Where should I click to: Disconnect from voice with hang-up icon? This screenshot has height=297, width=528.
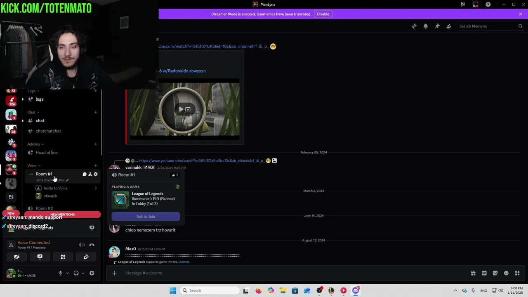[x=92, y=245]
